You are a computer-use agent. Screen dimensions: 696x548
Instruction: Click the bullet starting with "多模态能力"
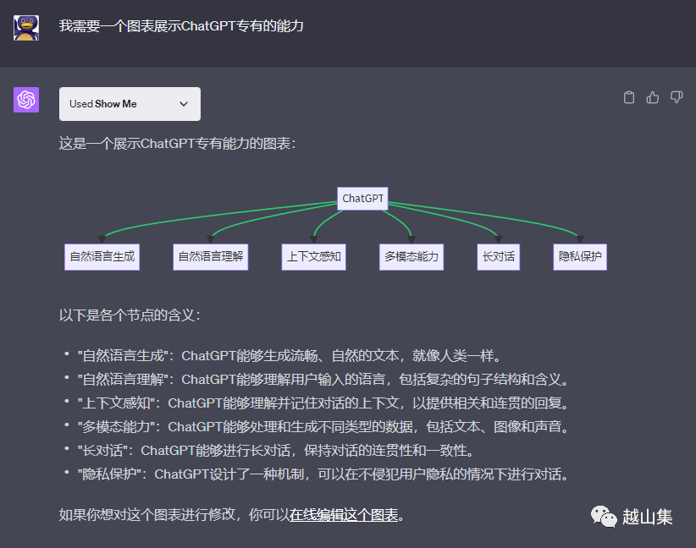click(x=323, y=427)
